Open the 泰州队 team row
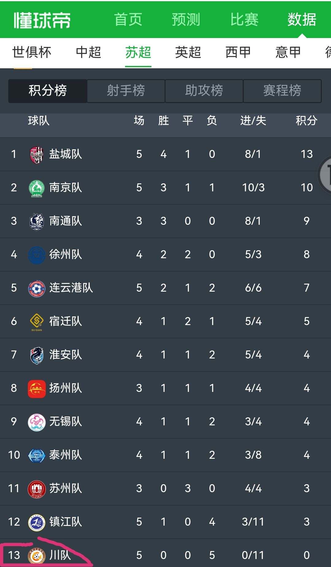The image size is (331, 567). point(165,455)
